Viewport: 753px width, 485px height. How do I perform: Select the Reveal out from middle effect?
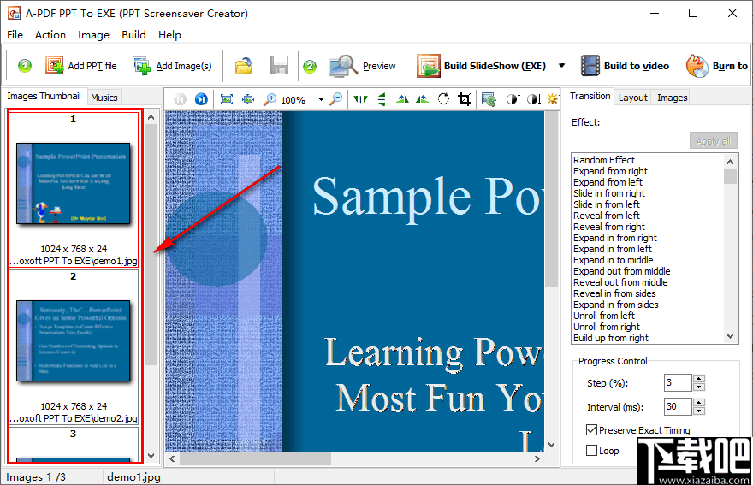click(x=620, y=282)
